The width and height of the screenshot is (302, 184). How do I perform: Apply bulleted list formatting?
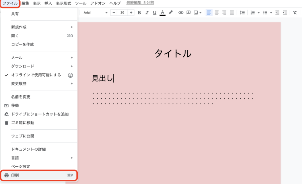coord(265,13)
